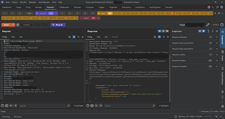Switch response view to Render

(115, 37)
